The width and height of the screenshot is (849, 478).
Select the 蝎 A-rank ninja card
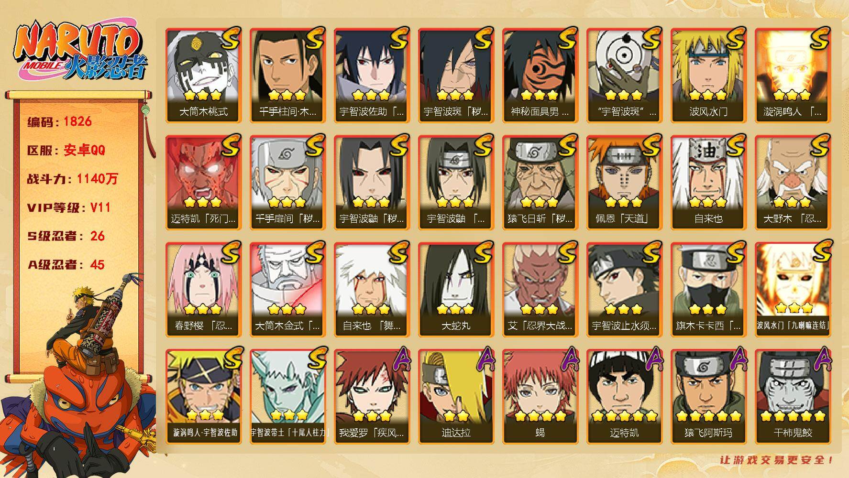click(x=540, y=397)
